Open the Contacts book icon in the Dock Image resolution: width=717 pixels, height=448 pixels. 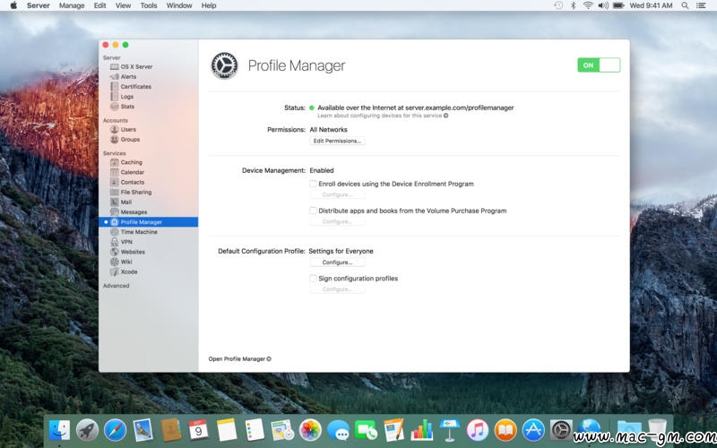click(x=171, y=430)
